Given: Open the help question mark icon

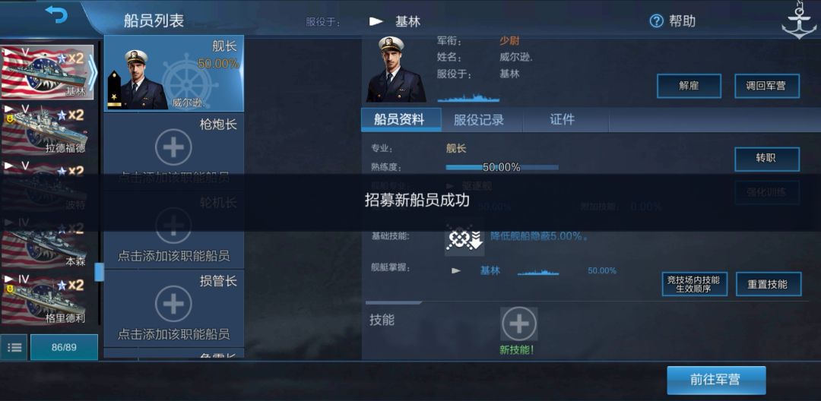Looking at the screenshot, I should pos(656,21).
